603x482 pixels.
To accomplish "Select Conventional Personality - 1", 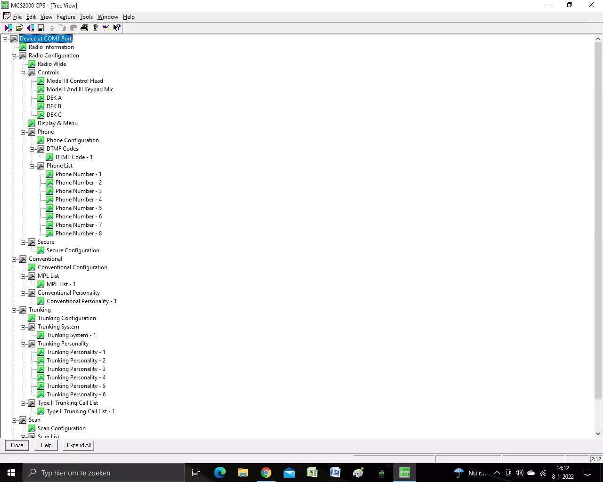I will [x=81, y=301].
